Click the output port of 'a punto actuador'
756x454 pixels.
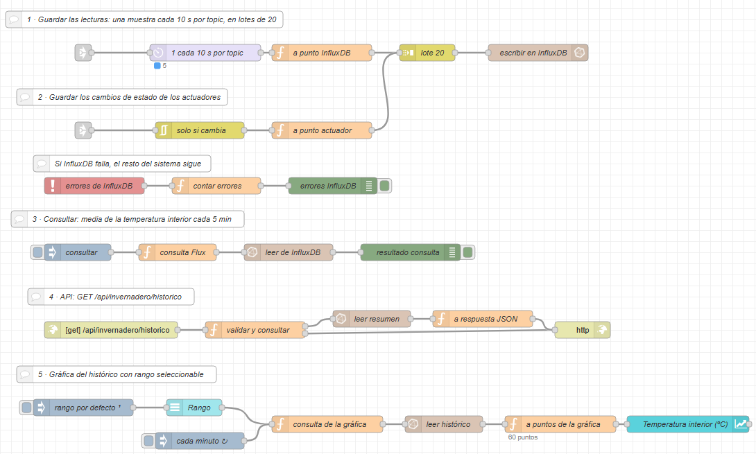click(372, 130)
